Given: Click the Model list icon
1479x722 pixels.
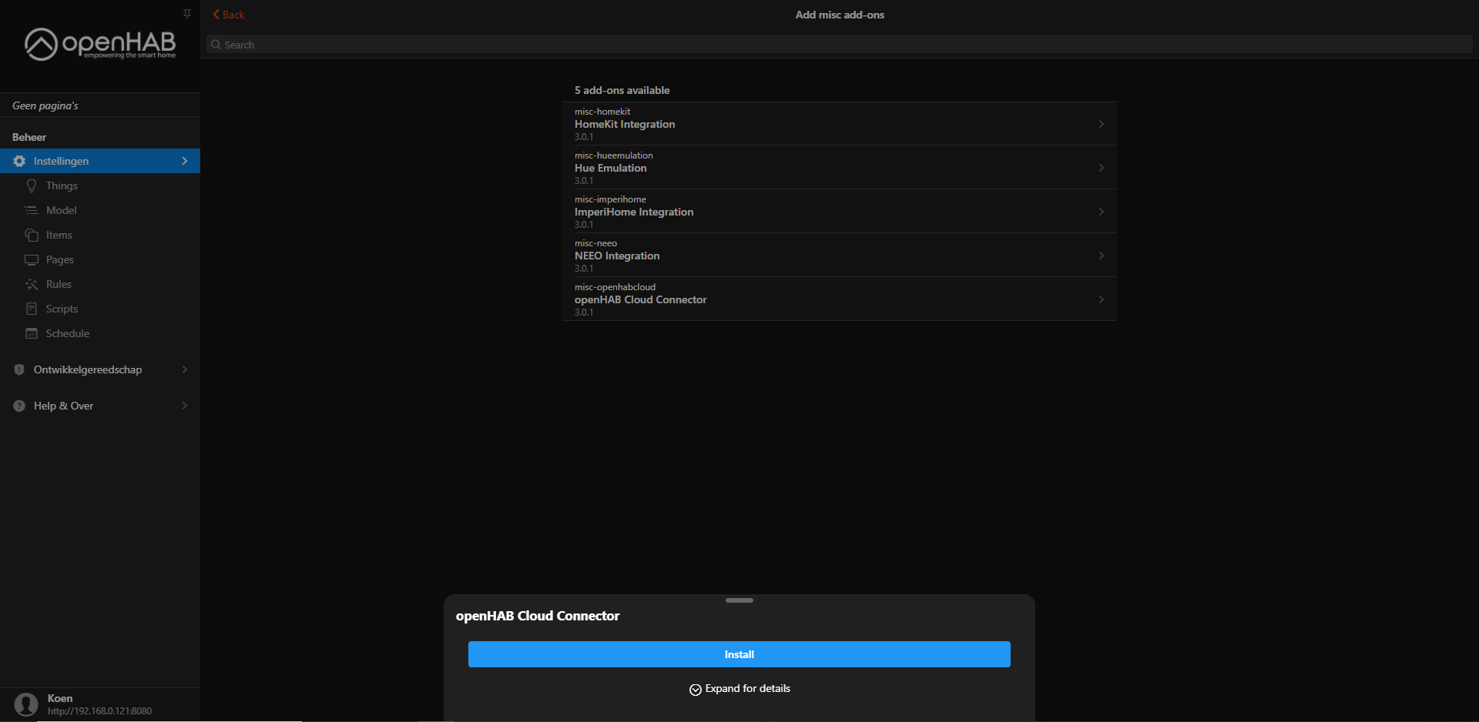Looking at the screenshot, I should tap(32, 210).
